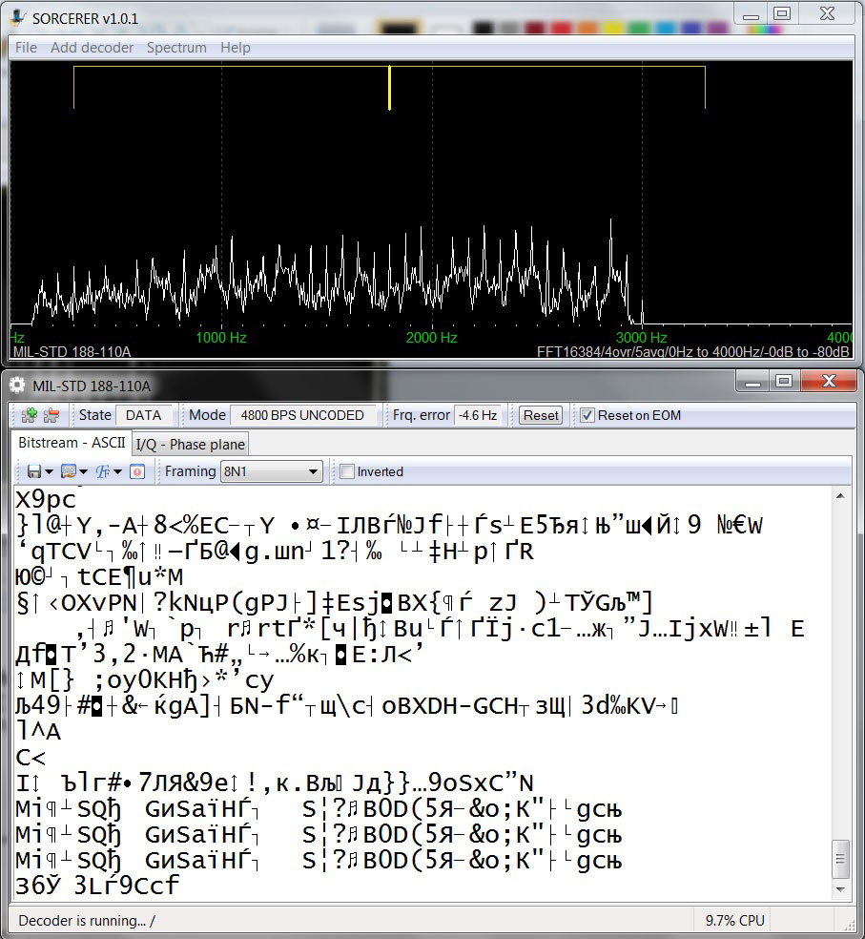Open the dropdown arrow beside the font icon
The image size is (865, 939).
pos(118,472)
